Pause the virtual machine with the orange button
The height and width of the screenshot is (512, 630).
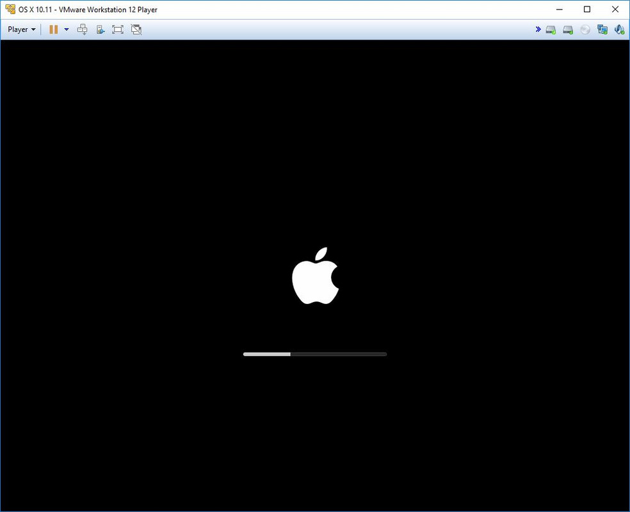pyautogui.click(x=53, y=29)
